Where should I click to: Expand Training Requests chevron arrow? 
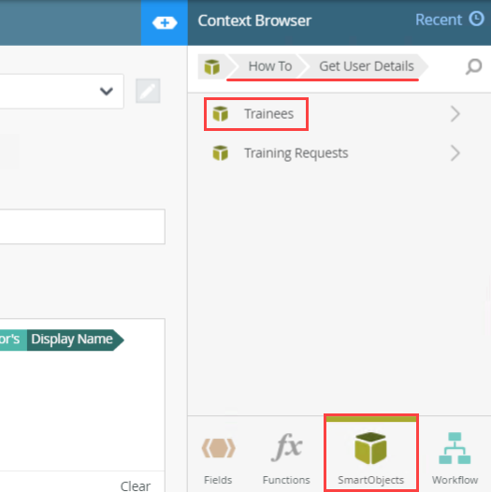pos(455,153)
